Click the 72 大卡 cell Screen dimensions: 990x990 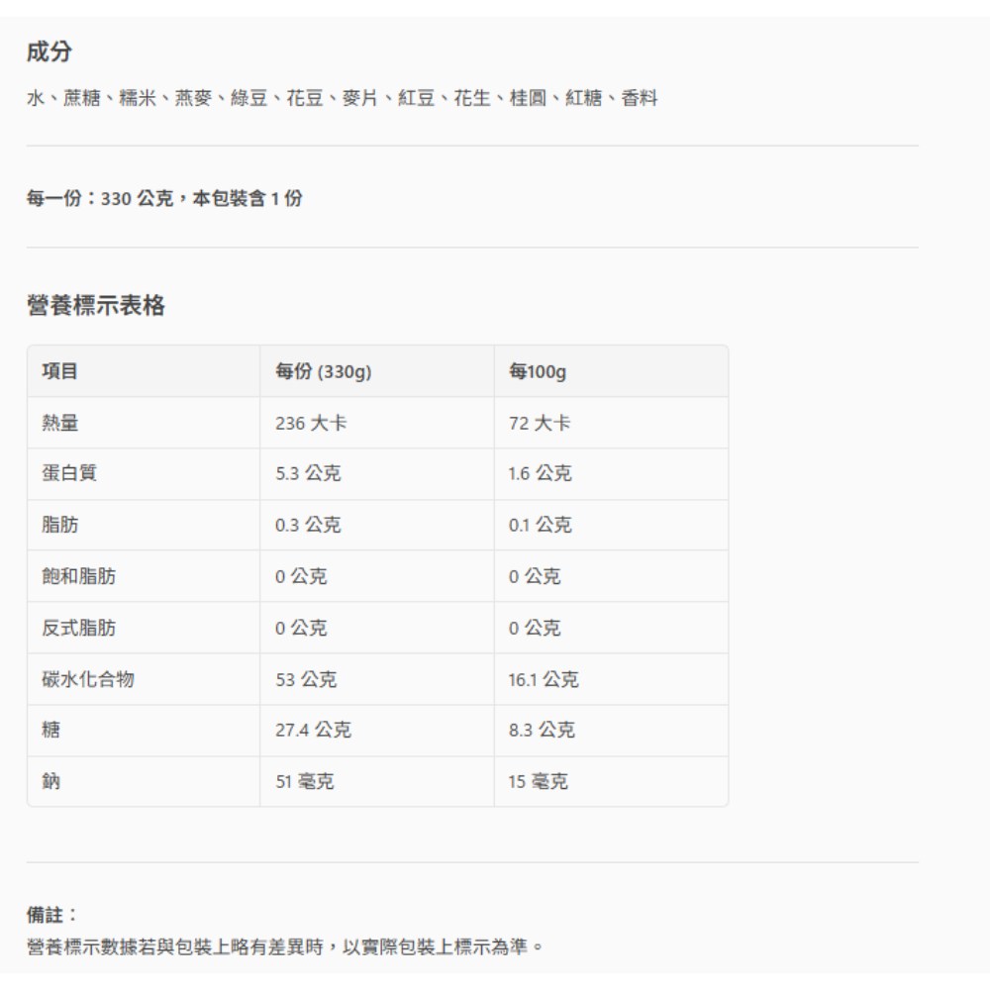coord(539,423)
